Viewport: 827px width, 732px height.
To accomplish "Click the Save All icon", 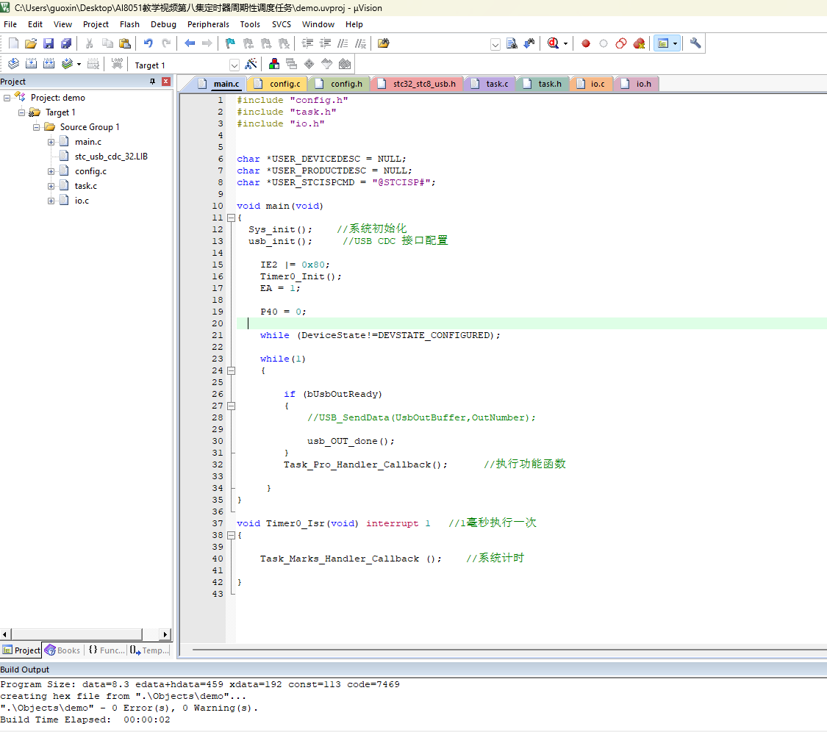I will (x=66, y=43).
